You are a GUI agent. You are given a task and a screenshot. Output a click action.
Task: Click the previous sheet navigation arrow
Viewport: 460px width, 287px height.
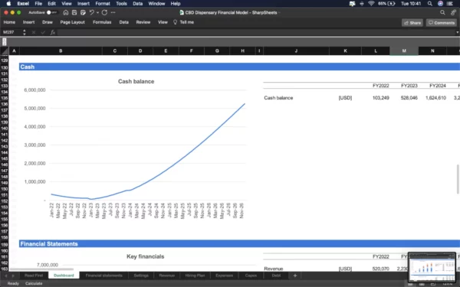click(x=5, y=276)
